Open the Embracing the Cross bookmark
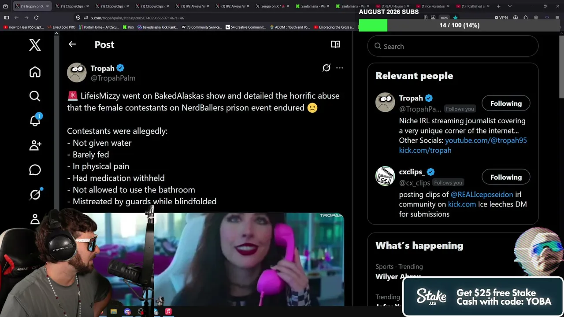564x317 pixels. pos(334,27)
